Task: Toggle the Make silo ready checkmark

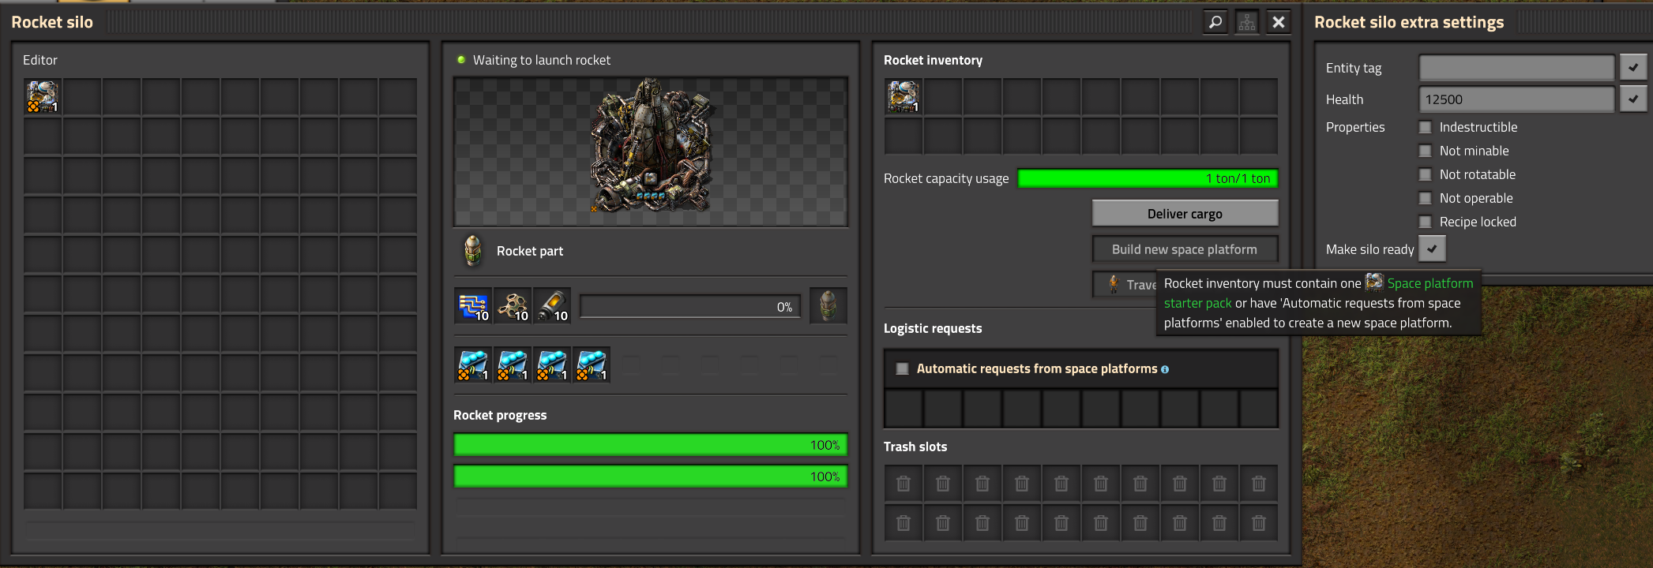Action: [x=1432, y=249]
